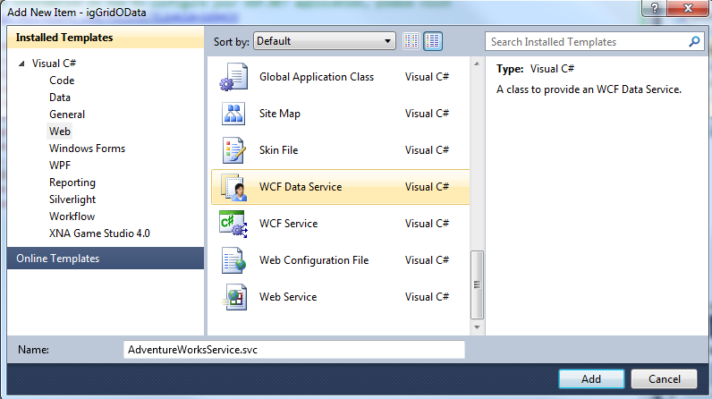Click the Skin File template icon
The height and width of the screenshot is (399, 712).
click(233, 150)
